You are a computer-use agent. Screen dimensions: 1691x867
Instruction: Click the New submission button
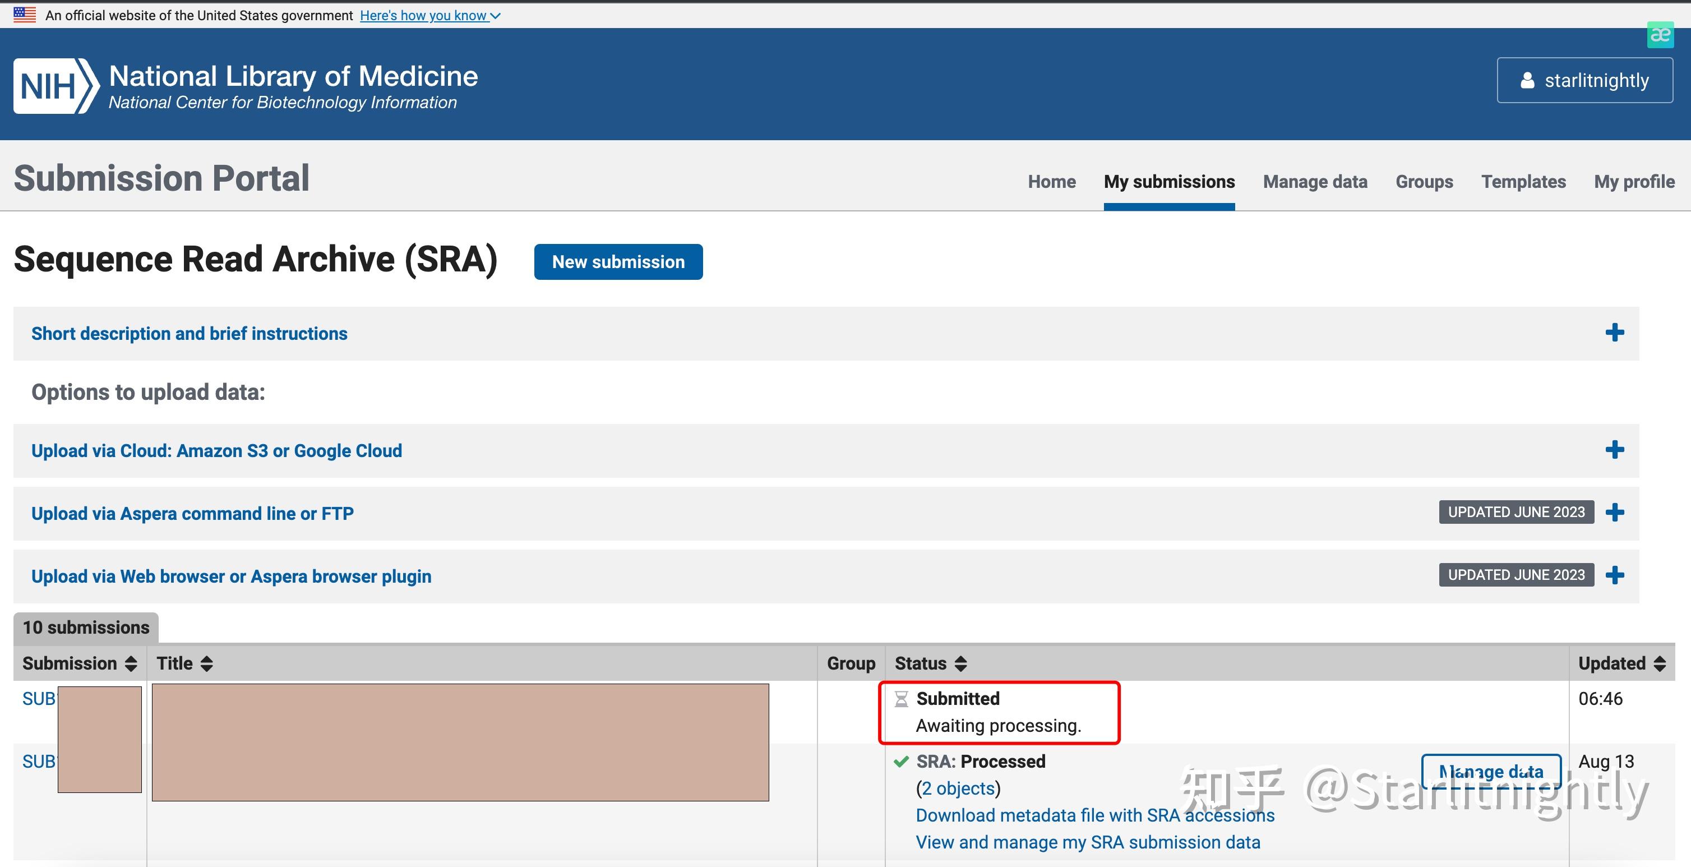pyautogui.click(x=618, y=262)
